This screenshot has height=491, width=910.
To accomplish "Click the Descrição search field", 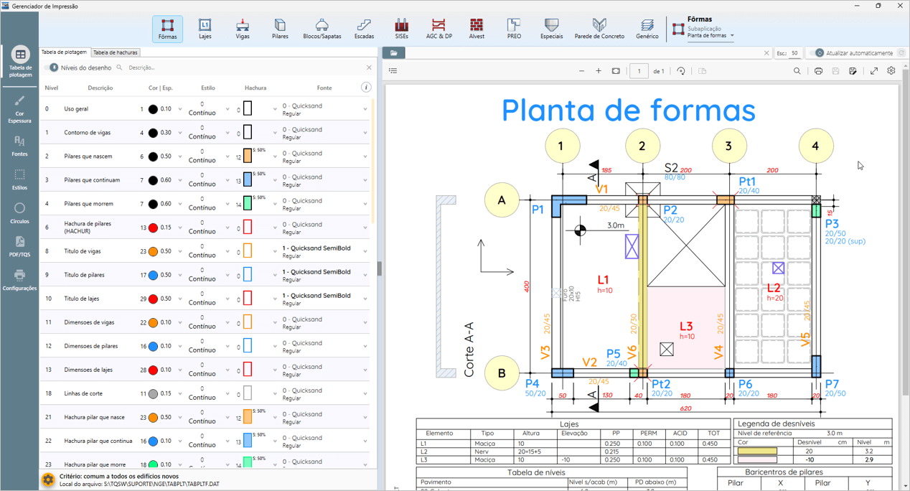I will 244,67.
